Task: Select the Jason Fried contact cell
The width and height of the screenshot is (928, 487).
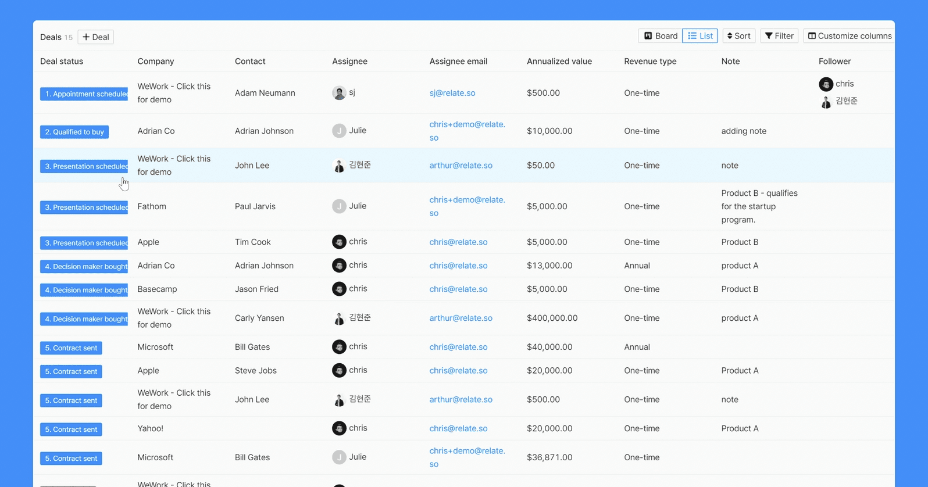Action: pyautogui.click(x=256, y=289)
